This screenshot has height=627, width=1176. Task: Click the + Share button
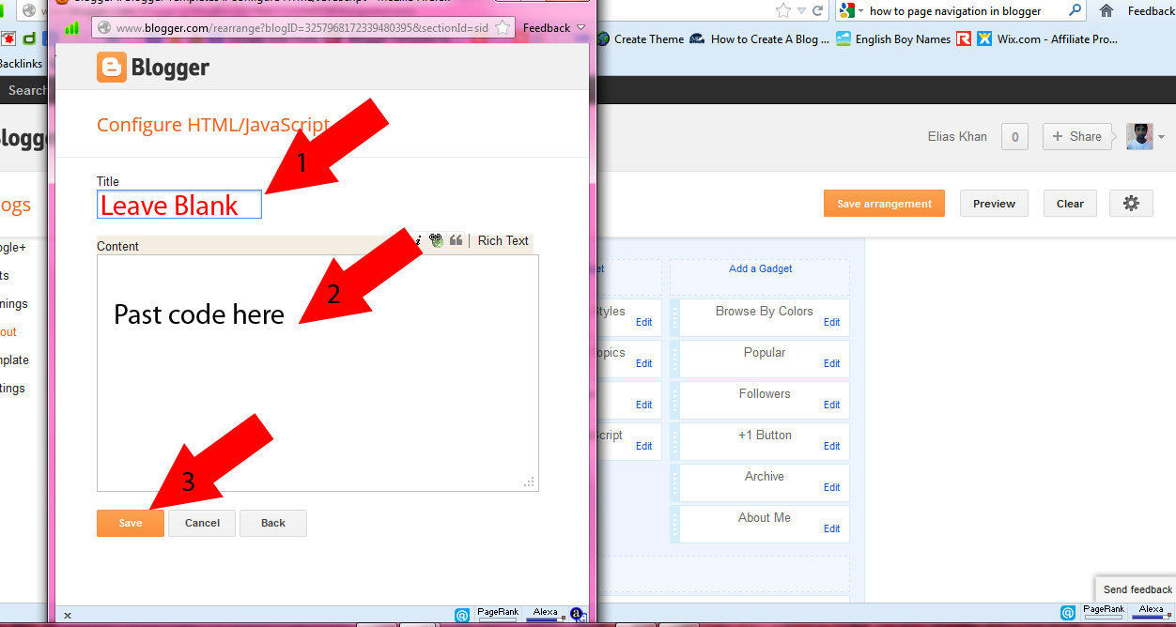coord(1077,136)
